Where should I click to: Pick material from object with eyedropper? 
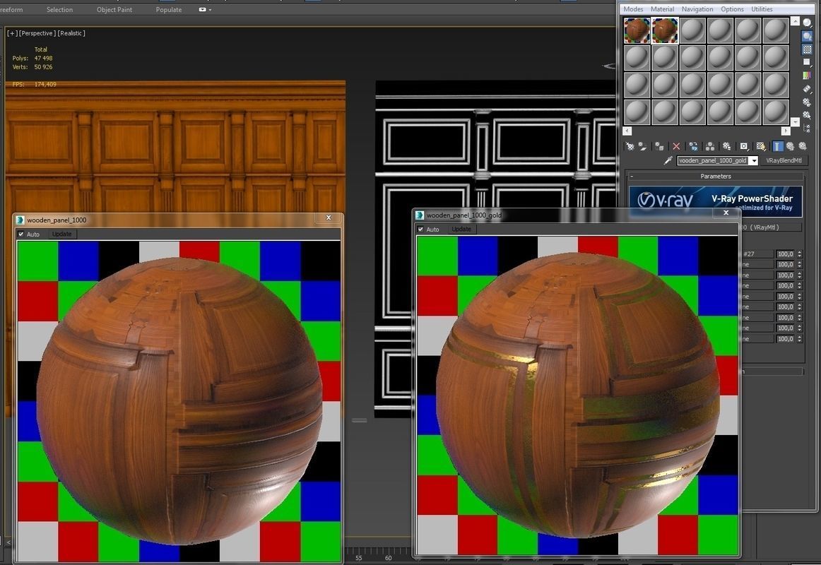click(x=668, y=160)
